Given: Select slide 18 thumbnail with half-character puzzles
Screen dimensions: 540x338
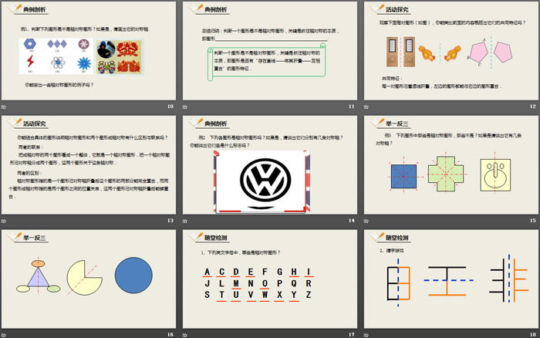Looking at the screenshot, I should [451, 279].
